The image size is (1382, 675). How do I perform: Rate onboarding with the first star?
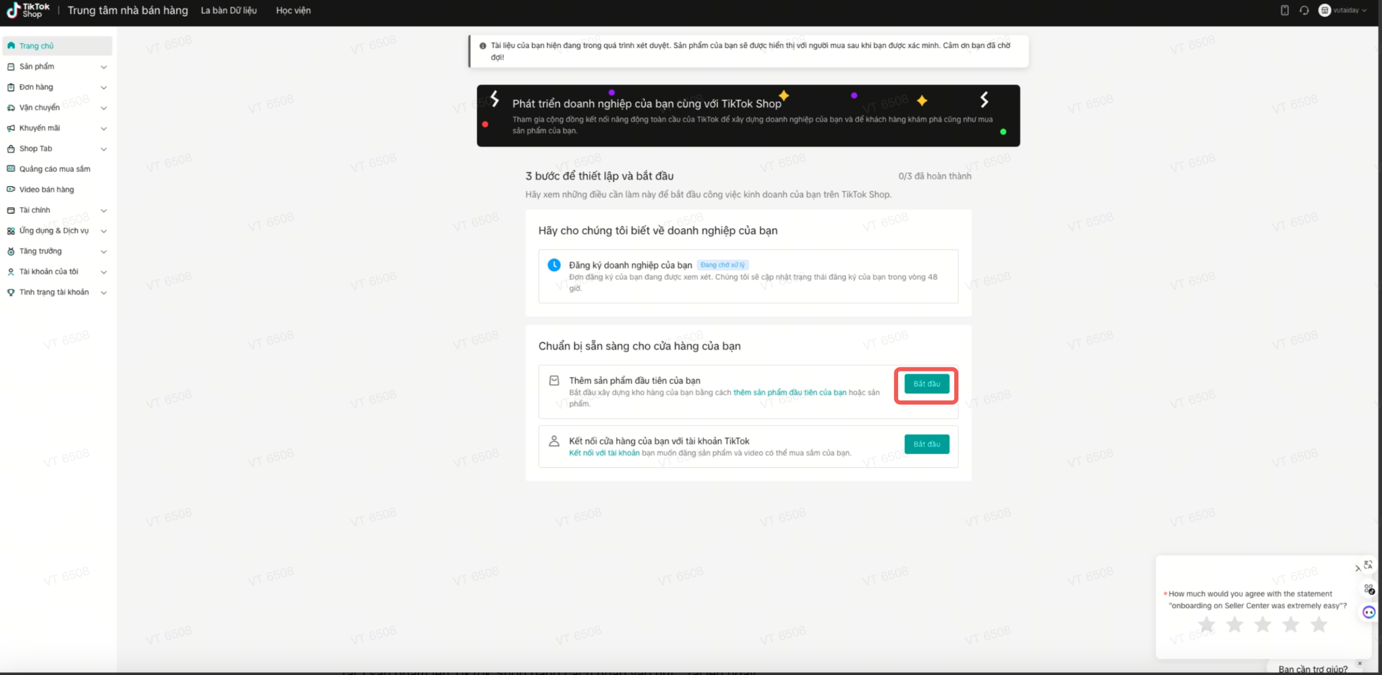click(x=1207, y=625)
